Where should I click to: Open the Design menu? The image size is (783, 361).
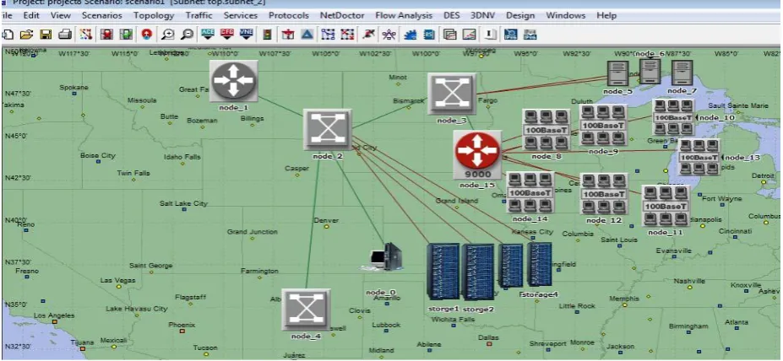click(x=520, y=15)
